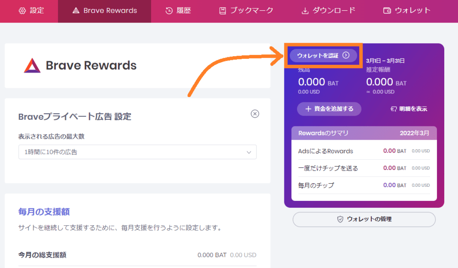Click the 残高 balance amount 0.000 BAT
The height and width of the screenshot is (268, 458).
318,82
